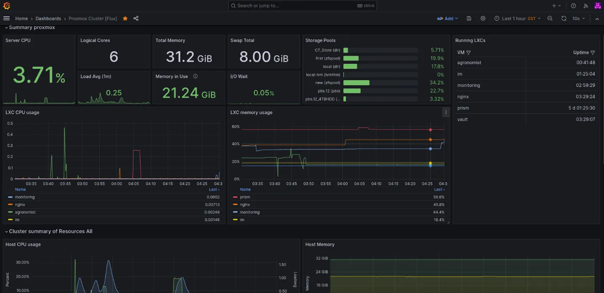The width and height of the screenshot is (604, 293).
Task: Click the prism uptime 5 d 01:25:30
Action: pyautogui.click(x=582, y=108)
